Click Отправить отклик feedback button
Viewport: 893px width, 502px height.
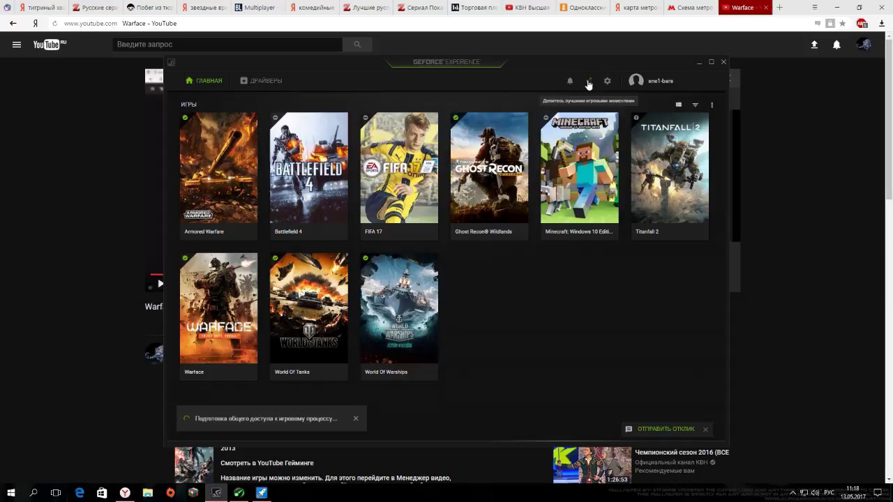click(660, 429)
